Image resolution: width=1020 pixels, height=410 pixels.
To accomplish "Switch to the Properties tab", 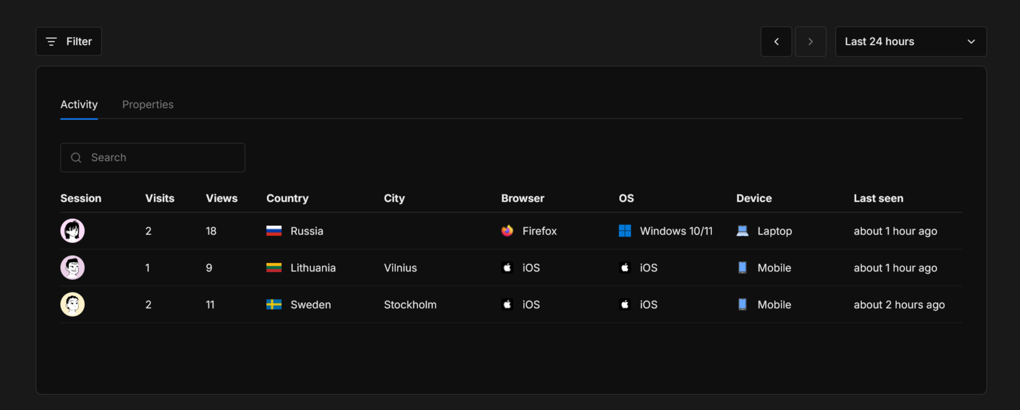I will pos(147,104).
